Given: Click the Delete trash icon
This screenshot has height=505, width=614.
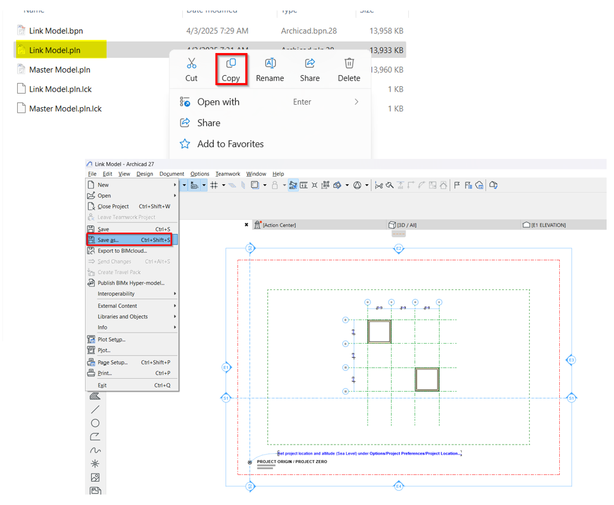Looking at the screenshot, I should [x=349, y=63].
